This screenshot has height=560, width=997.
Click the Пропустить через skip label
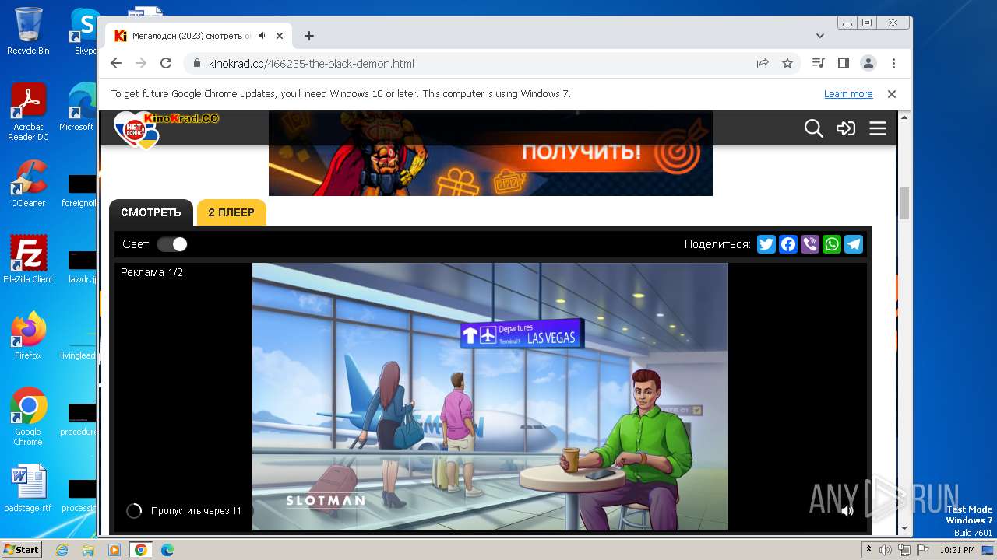[x=196, y=511]
